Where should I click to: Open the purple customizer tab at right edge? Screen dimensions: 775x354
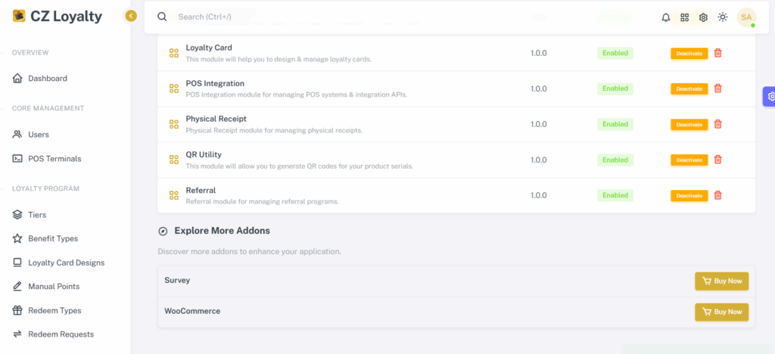coord(769,96)
